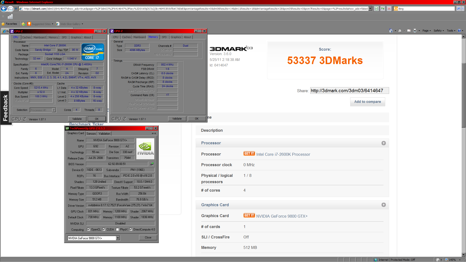Collapse the Processor section

pos(384,143)
